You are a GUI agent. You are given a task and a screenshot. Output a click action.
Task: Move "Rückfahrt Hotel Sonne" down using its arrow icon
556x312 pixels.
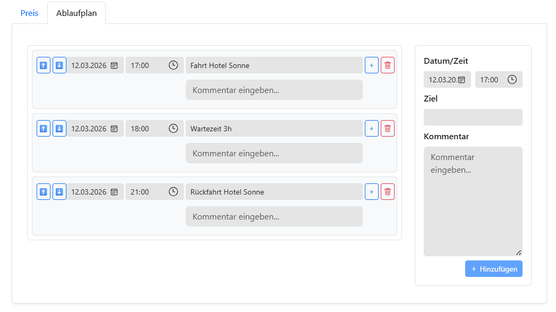click(59, 191)
